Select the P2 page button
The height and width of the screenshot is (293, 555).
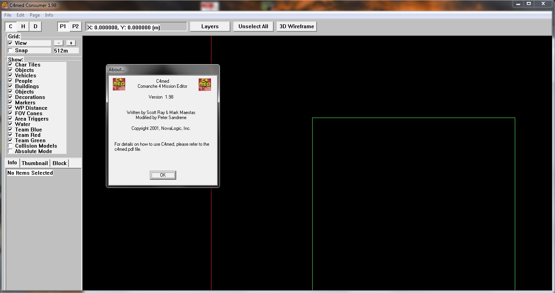pos(75,26)
